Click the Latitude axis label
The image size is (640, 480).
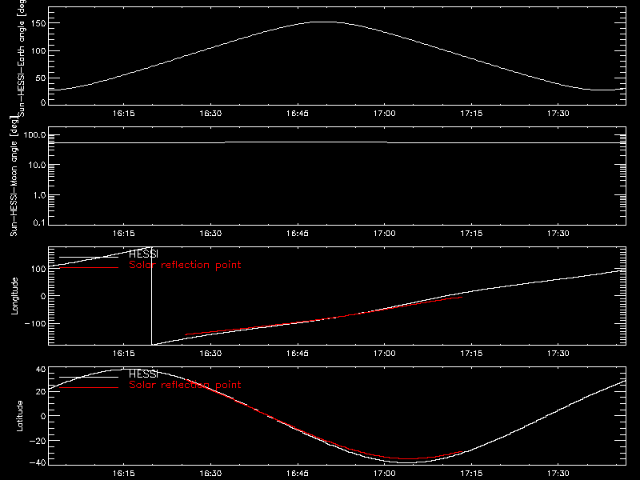point(19,416)
